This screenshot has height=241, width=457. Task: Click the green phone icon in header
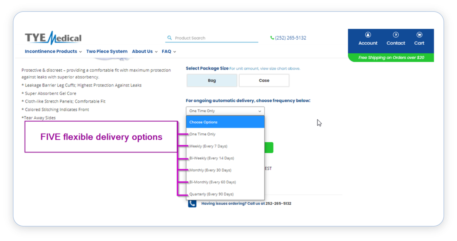[x=272, y=38]
